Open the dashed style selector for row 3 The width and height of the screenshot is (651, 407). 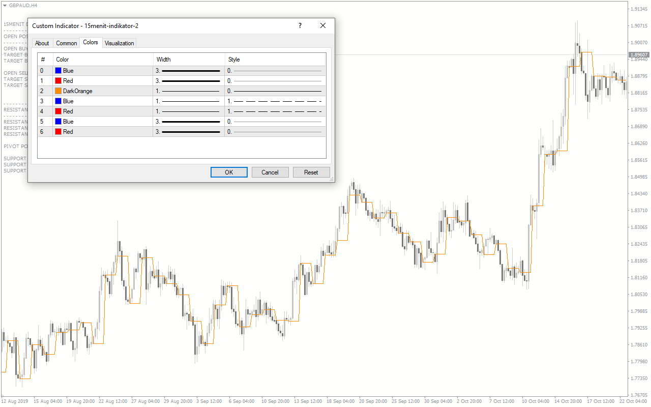click(x=275, y=101)
